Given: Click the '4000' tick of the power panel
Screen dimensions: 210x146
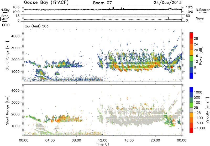Looking at the screenshot, I should 15,36.
